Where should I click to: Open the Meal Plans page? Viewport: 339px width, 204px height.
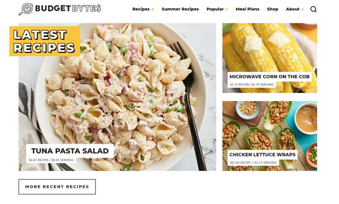click(247, 9)
